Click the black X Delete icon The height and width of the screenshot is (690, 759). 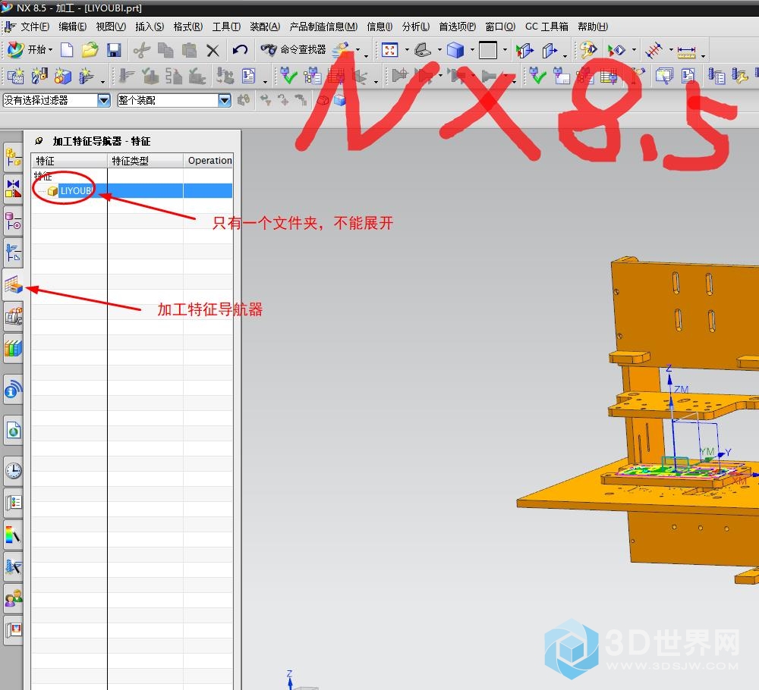213,50
